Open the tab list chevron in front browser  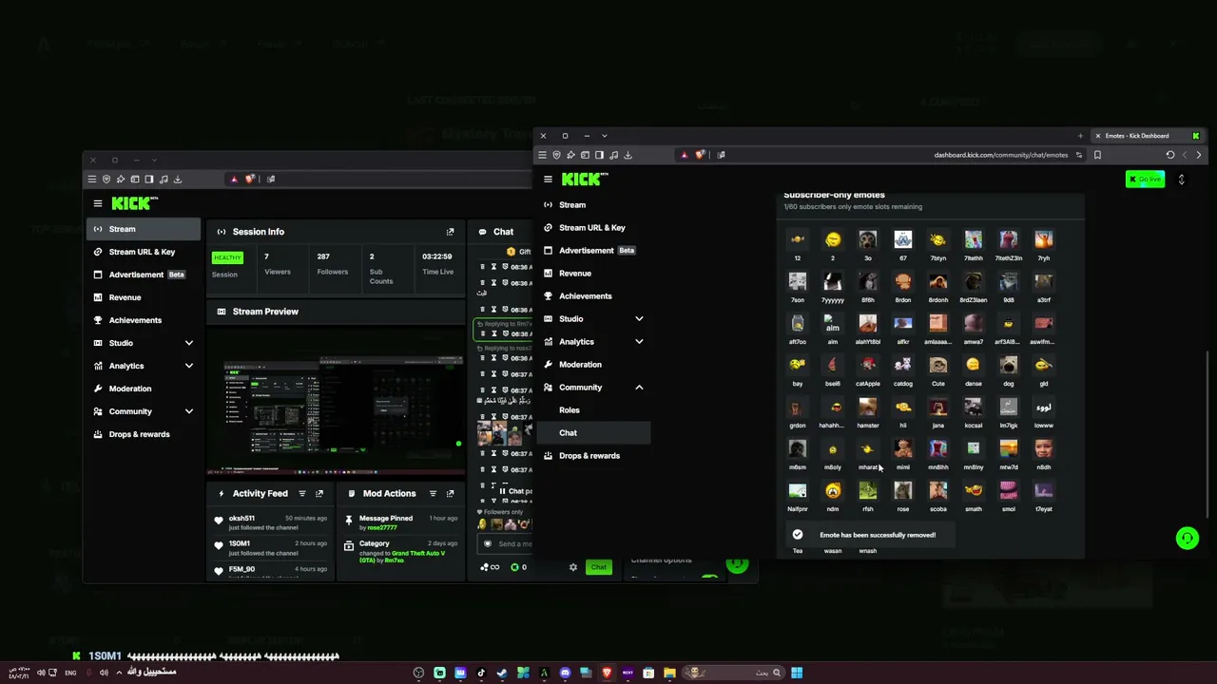(604, 136)
